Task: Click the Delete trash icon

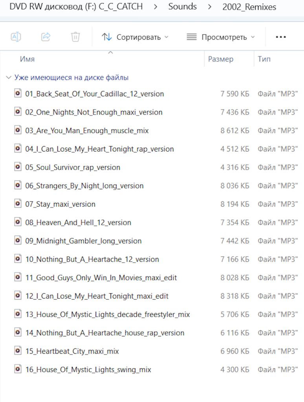Action: click(75, 37)
